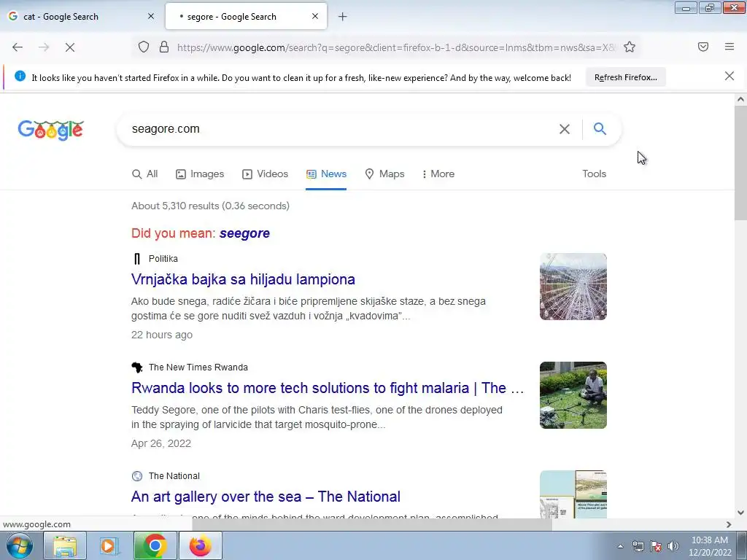Open search Tools filters
This screenshot has height=560, width=747.
click(594, 174)
